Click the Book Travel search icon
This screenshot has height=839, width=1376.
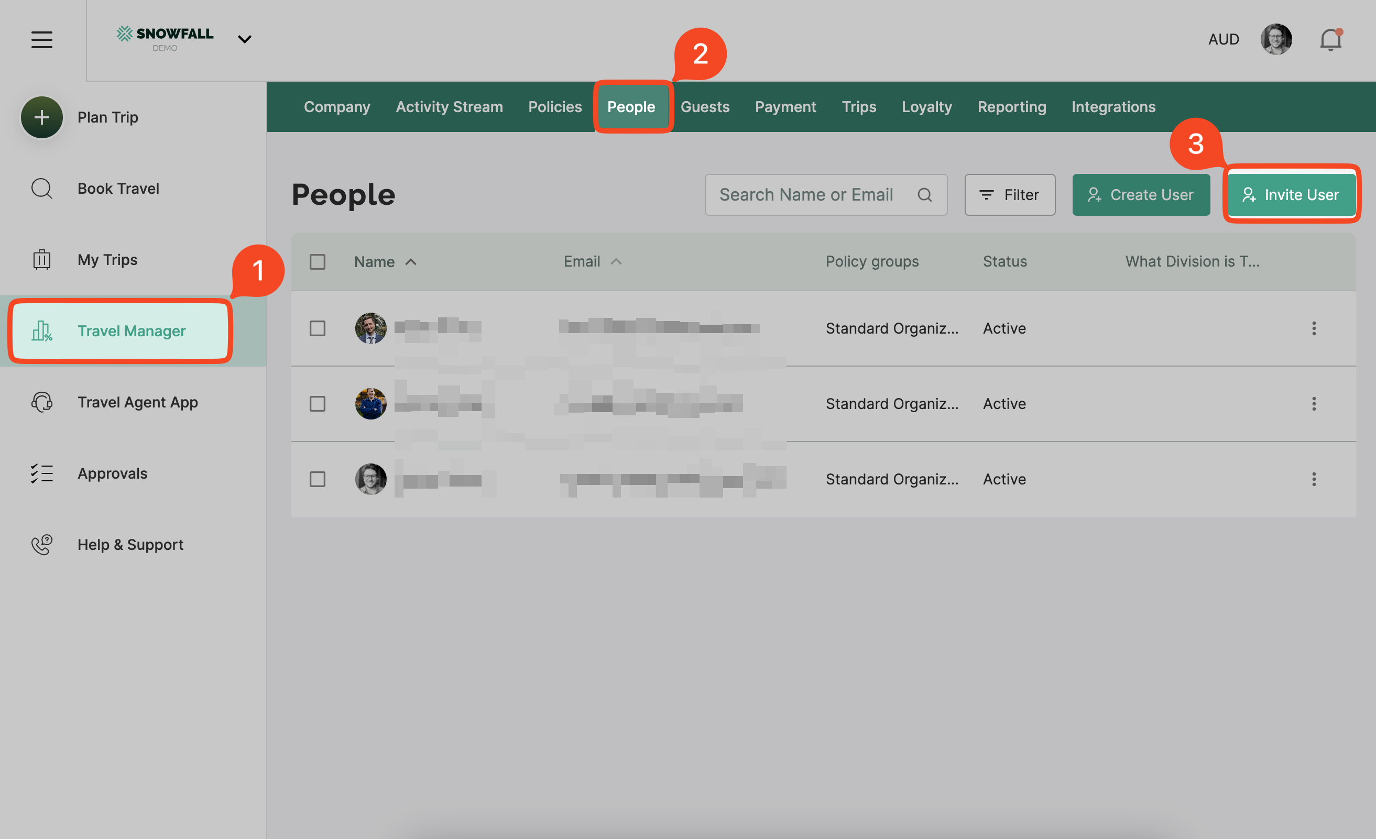[42, 189]
